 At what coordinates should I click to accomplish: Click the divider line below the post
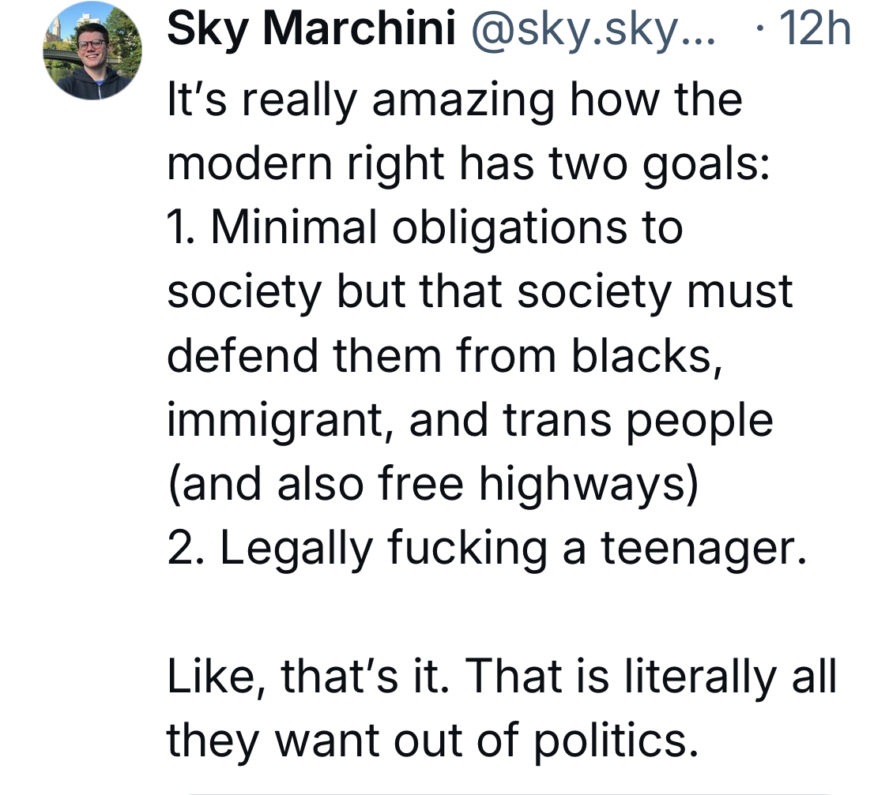point(509,793)
